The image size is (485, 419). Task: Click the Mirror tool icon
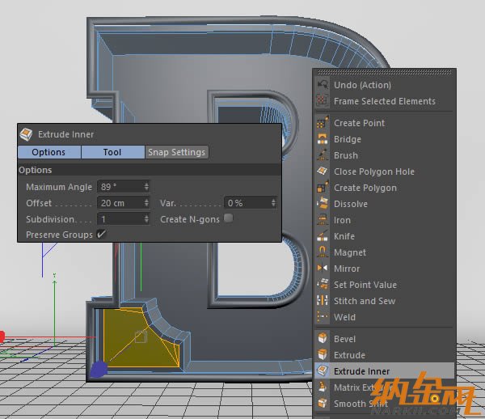coord(323,268)
